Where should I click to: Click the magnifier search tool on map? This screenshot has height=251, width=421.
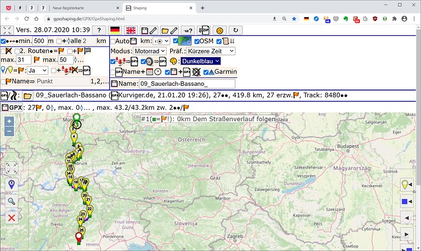12,201
